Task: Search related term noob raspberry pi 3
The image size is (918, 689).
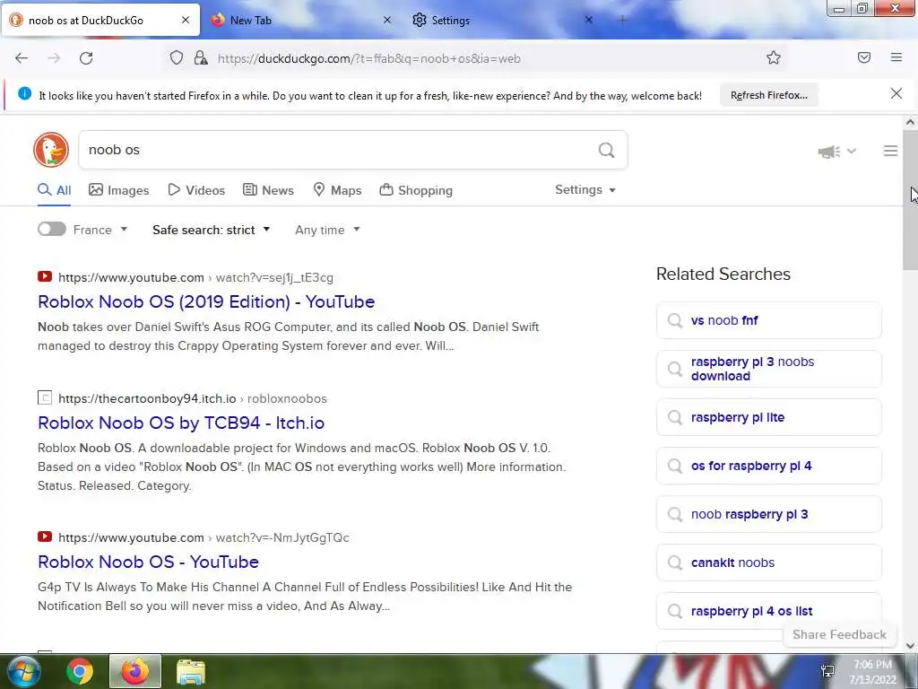Action: click(x=768, y=514)
